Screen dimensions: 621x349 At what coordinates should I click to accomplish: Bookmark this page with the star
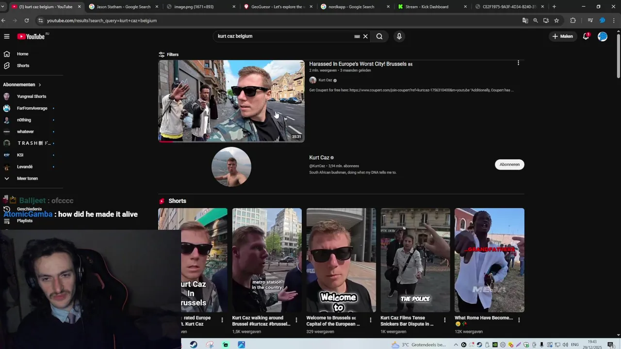click(556, 20)
